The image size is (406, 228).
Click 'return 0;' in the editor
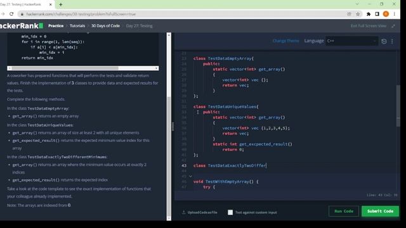233,149
